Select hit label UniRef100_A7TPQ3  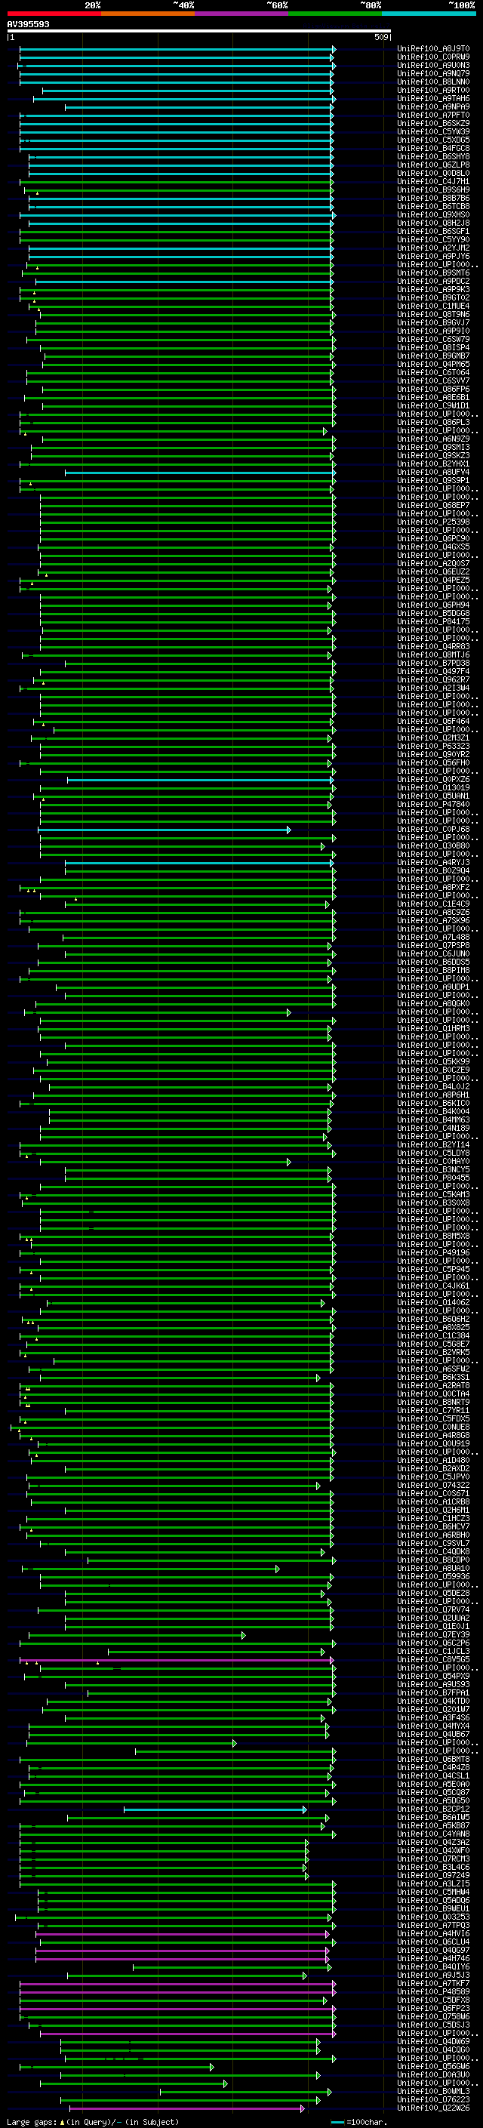pyautogui.click(x=432, y=1925)
